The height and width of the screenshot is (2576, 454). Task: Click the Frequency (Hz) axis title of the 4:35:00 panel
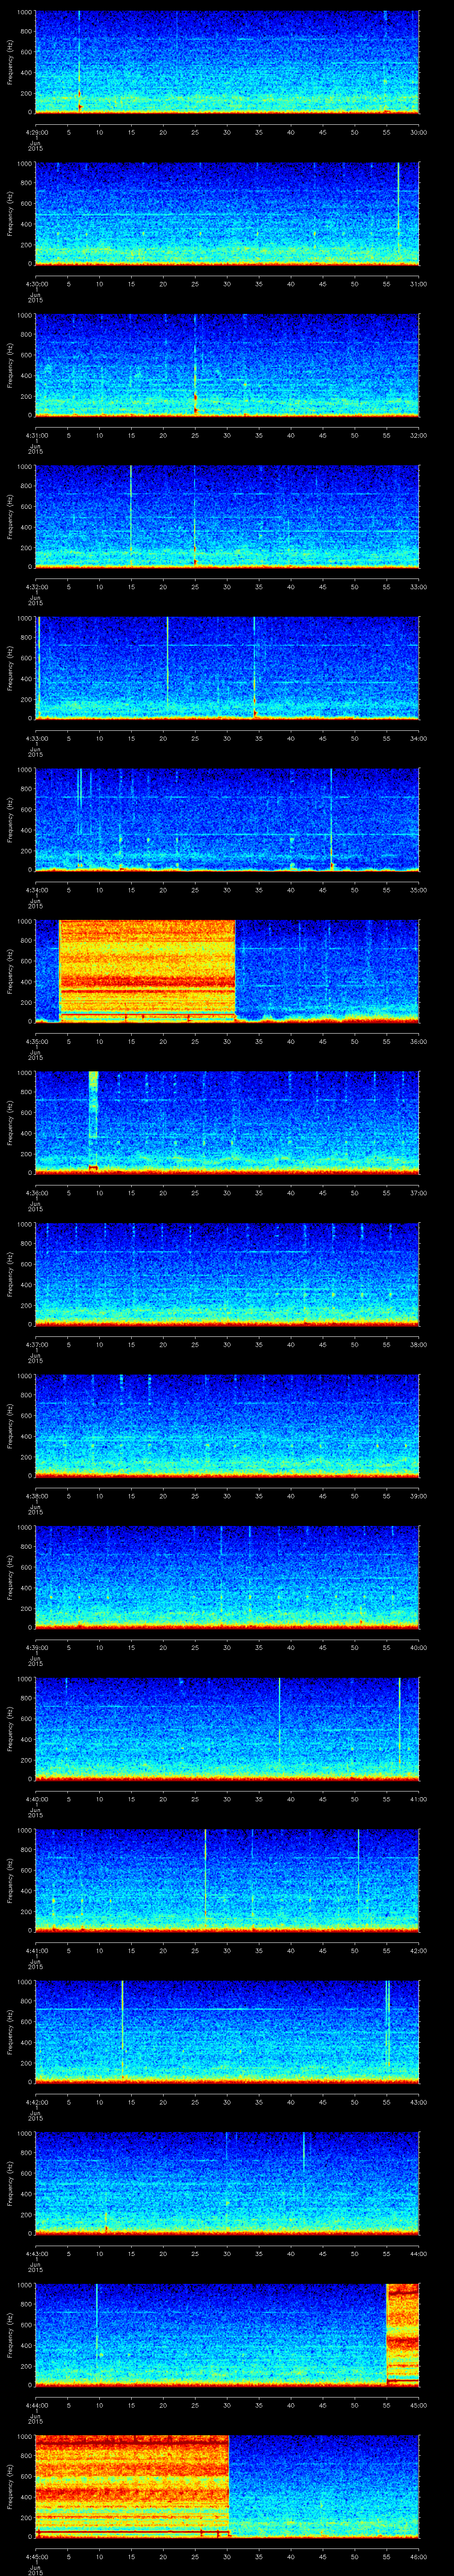pyautogui.click(x=10, y=971)
